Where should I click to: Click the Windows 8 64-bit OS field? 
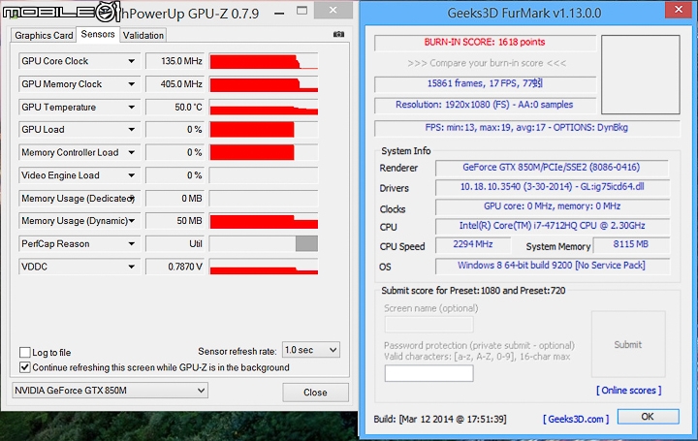tap(552, 266)
